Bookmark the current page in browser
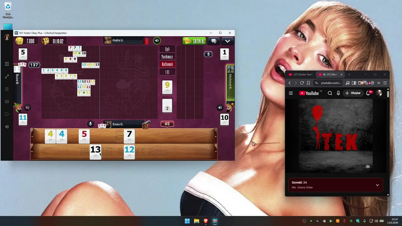This screenshot has height=226, width=402. tap(308, 83)
